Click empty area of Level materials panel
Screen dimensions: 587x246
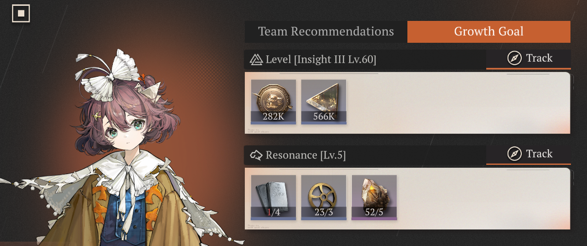click(458, 103)
